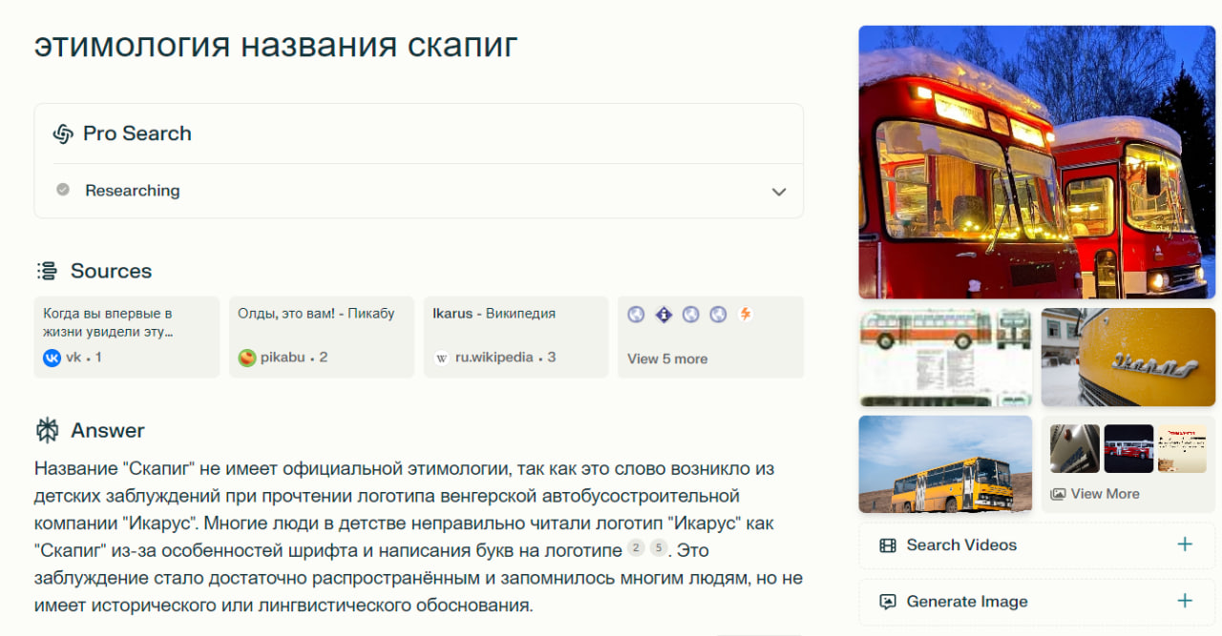Click the Wikipedia favicon icon
The width and height of the screenshot is (1222, 636).
(442, 358)
